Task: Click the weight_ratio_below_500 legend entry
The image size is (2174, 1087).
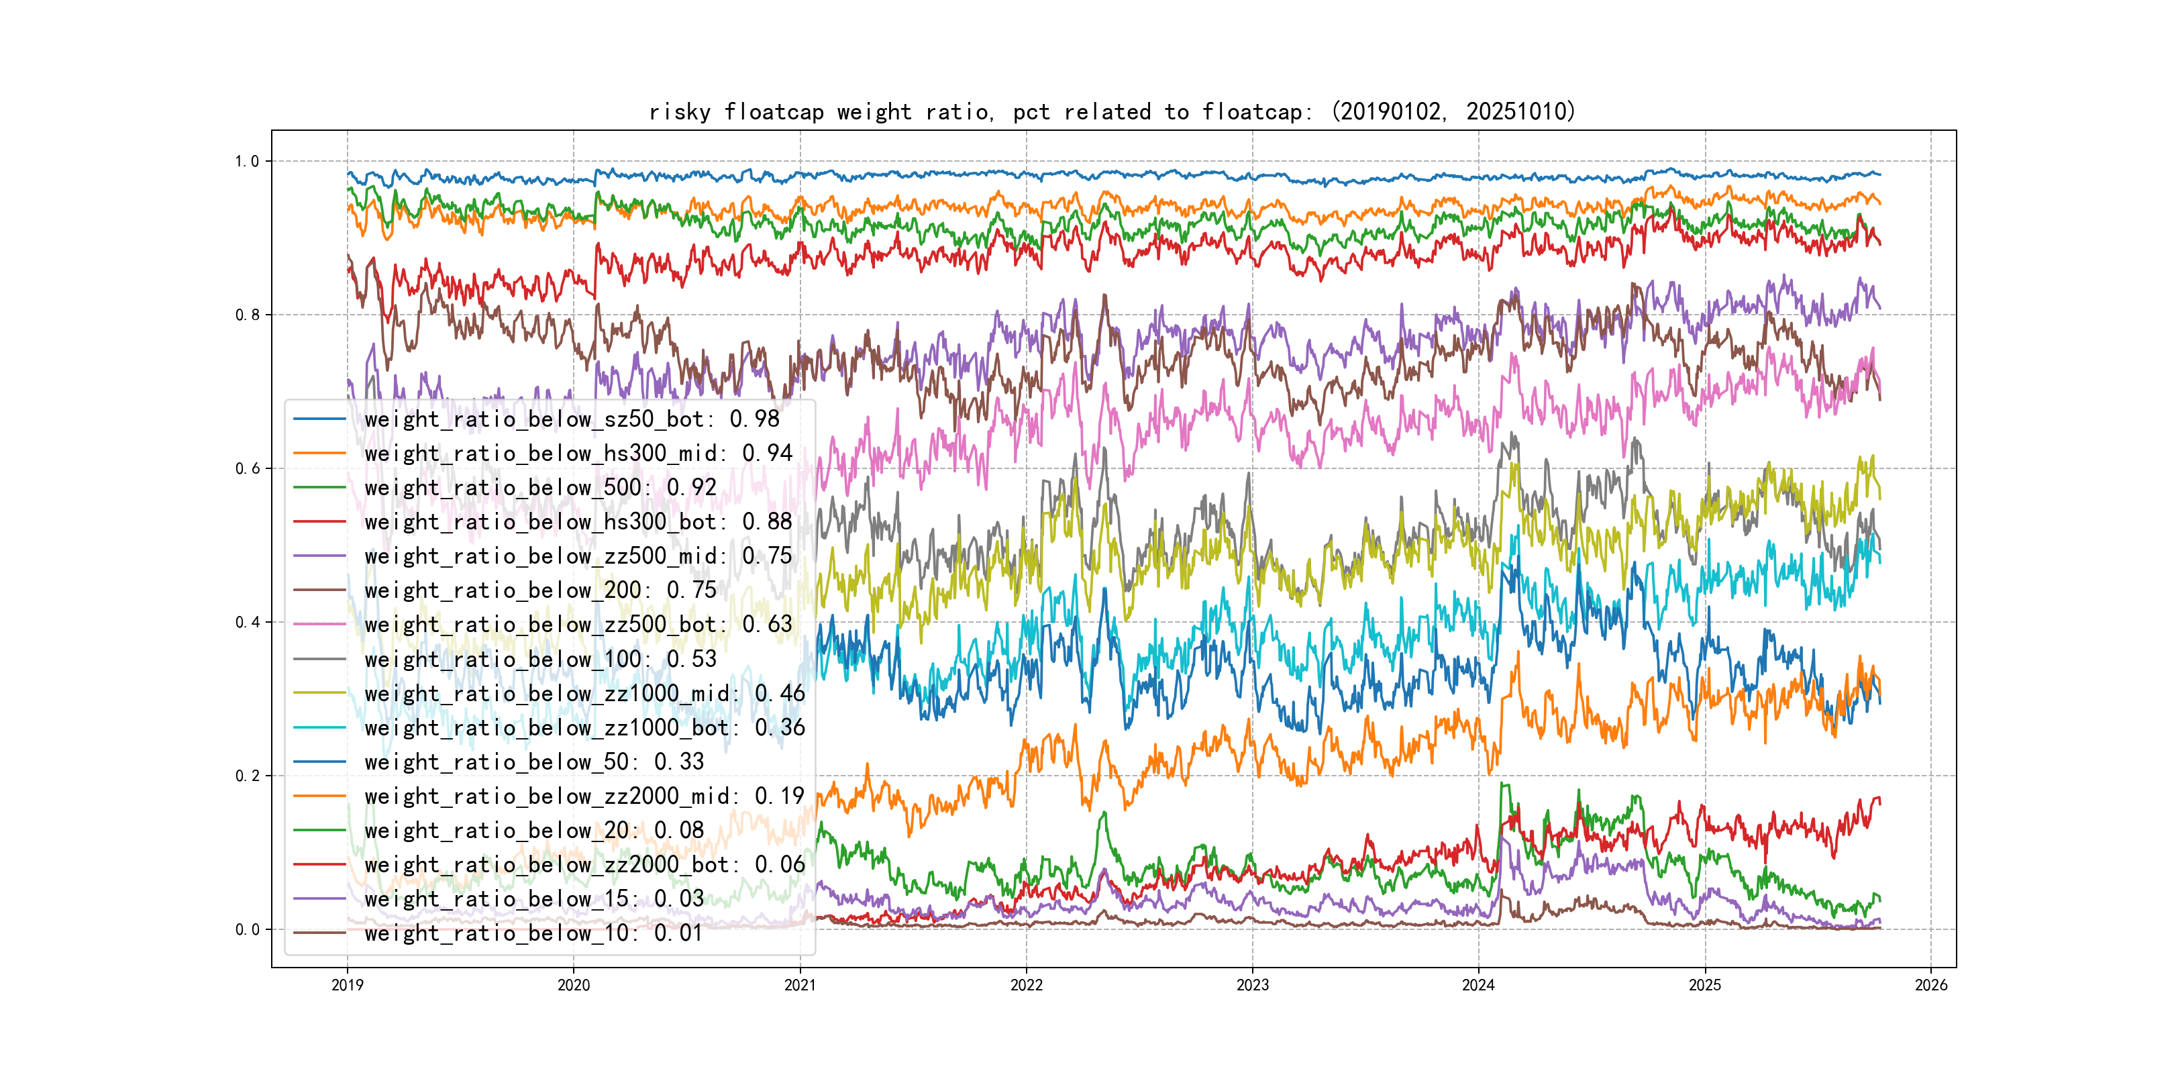Action: pos(540,488)
